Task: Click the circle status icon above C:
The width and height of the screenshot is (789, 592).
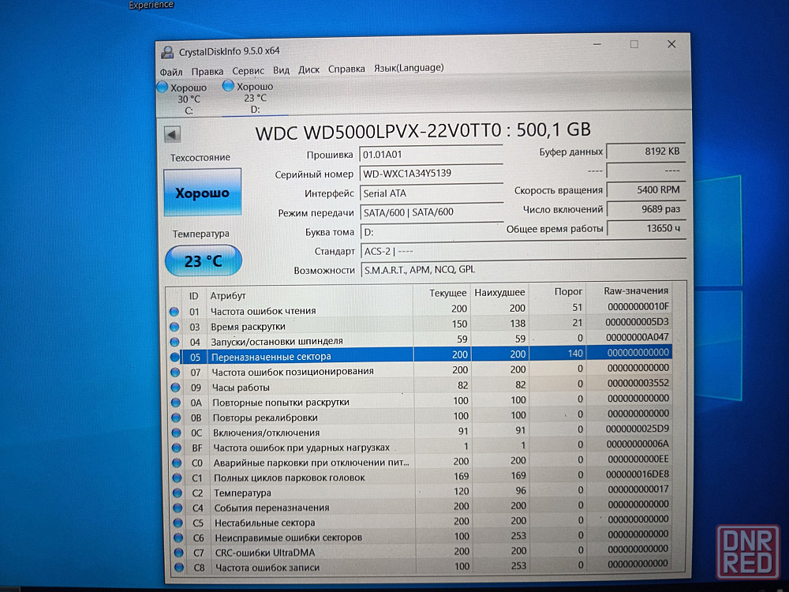Action: point(162,87)
